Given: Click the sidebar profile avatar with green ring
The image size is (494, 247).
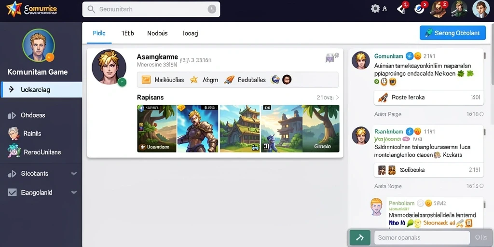Looking at the screenshot, I should coord(39,45).
